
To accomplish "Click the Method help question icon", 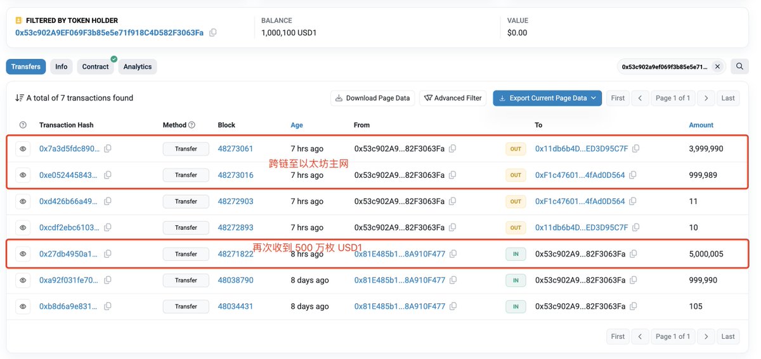I will tap(192, 125).
